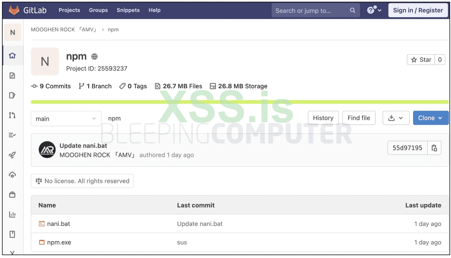Click the search magnifier icon
The height and width of the screenshot is (258, 451).
coord(352,10)
